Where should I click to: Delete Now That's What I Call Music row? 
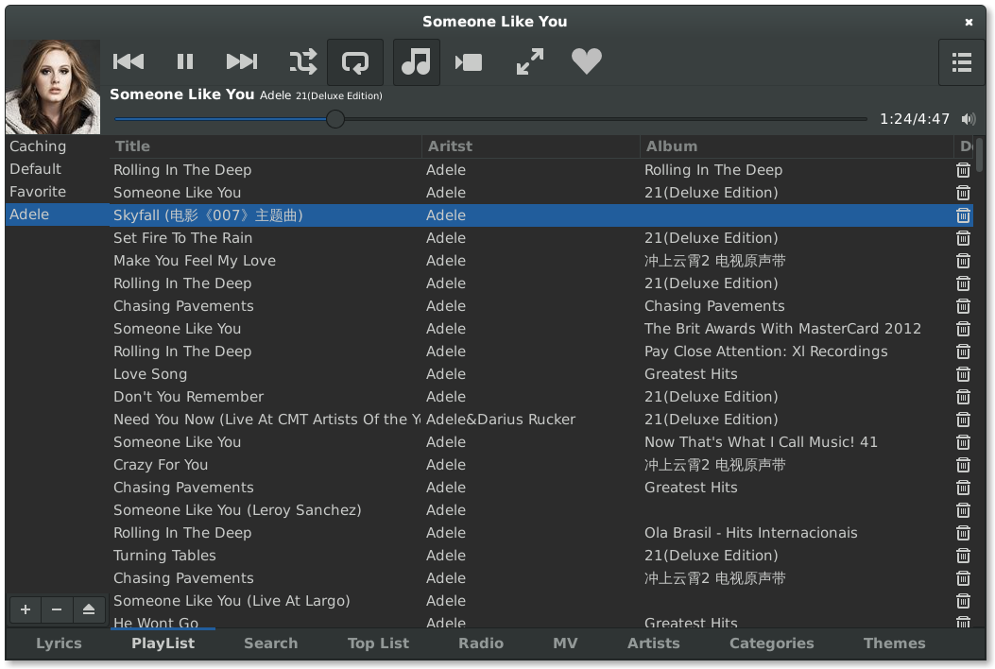(963, 442)
